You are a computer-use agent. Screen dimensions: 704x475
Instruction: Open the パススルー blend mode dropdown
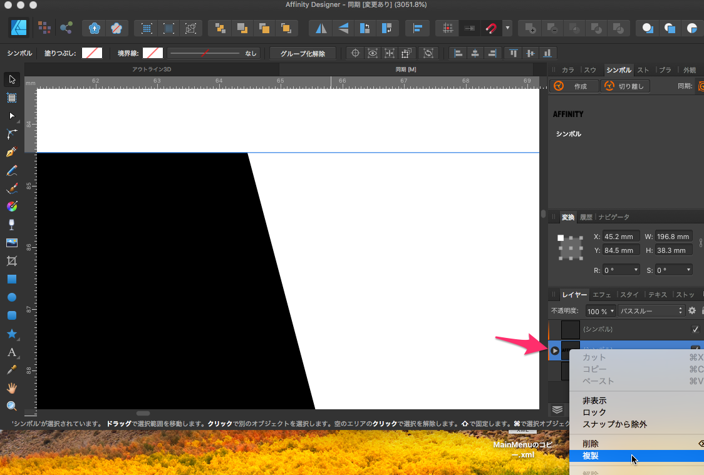651,311
